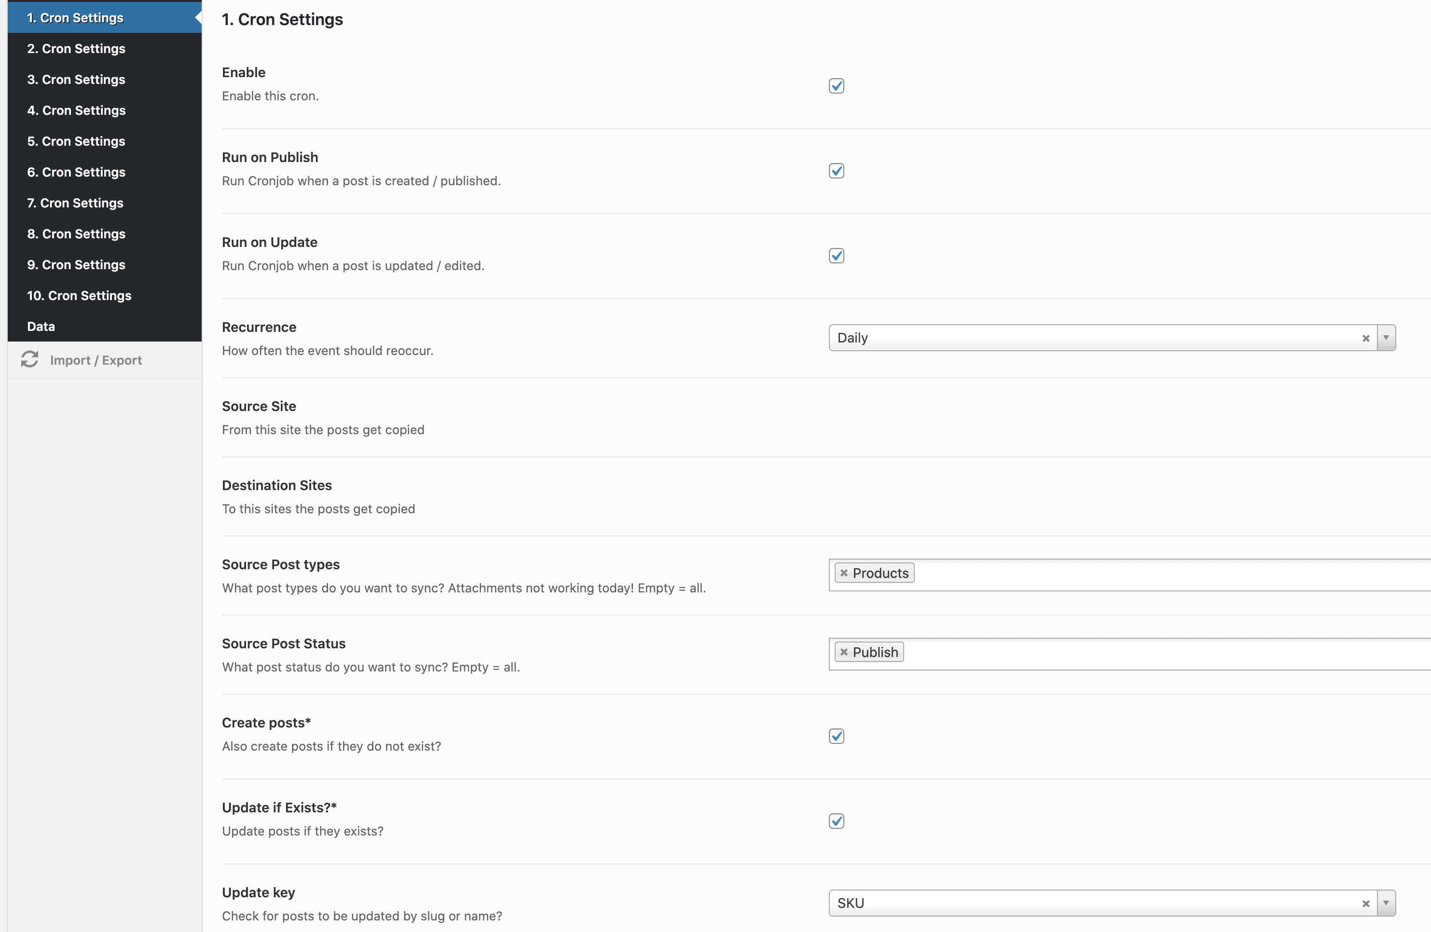Switch to 2. Cron Settings
Image resolution: width=1431 pixels, height=932 pixels.
pyautogui.click(x=76, y=48)
